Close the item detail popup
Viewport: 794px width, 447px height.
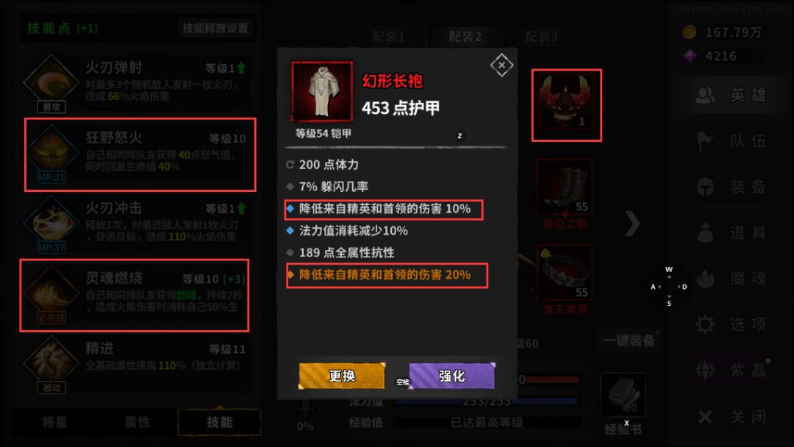pos(501,65)
